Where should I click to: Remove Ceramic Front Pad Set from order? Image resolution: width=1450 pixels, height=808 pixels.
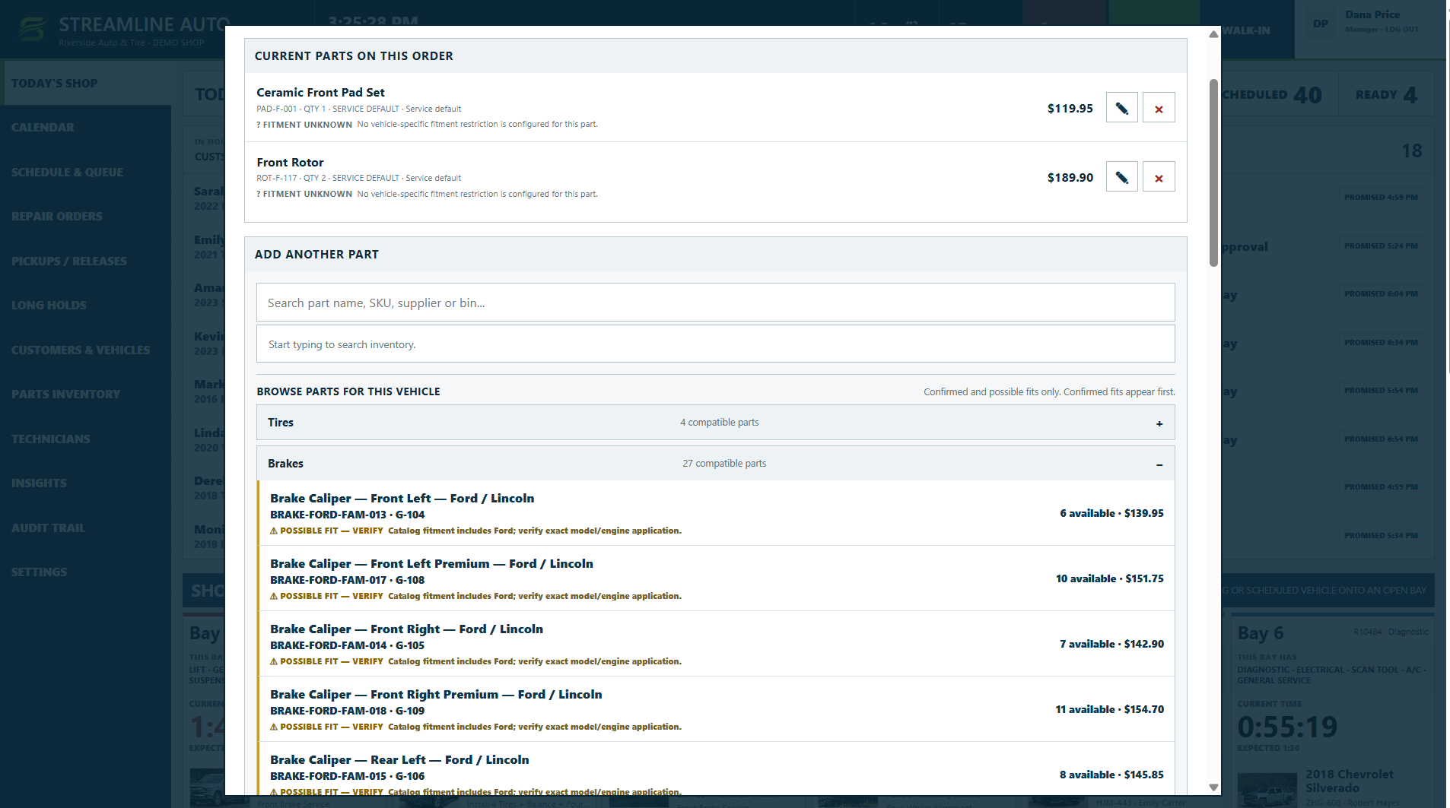[1159, 108]
